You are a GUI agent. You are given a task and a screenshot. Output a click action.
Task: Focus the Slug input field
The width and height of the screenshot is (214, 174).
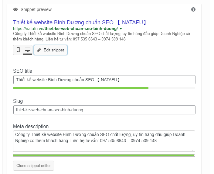tap(104, 110)
